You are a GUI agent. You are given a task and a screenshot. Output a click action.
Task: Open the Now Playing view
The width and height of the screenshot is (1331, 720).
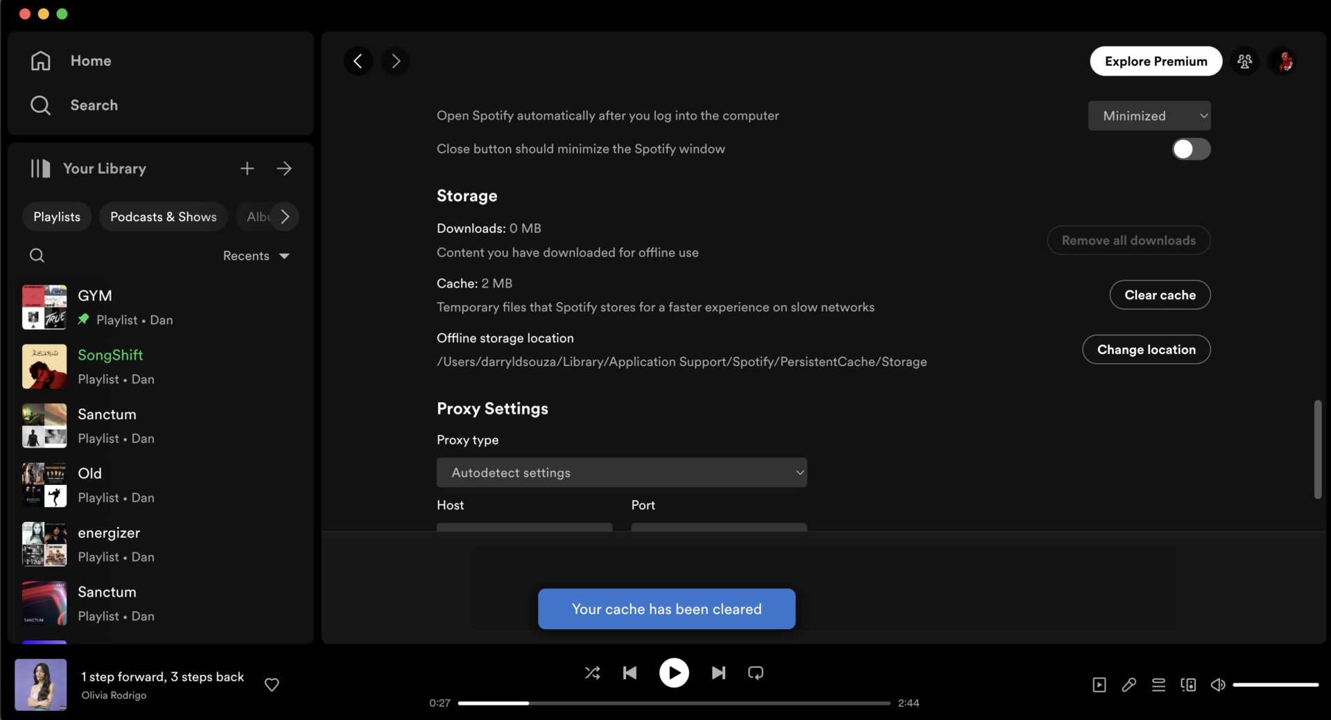[1099, 685]
